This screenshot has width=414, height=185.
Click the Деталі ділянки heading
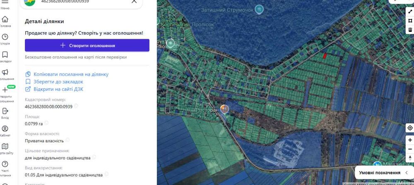[x=44, y=21]
